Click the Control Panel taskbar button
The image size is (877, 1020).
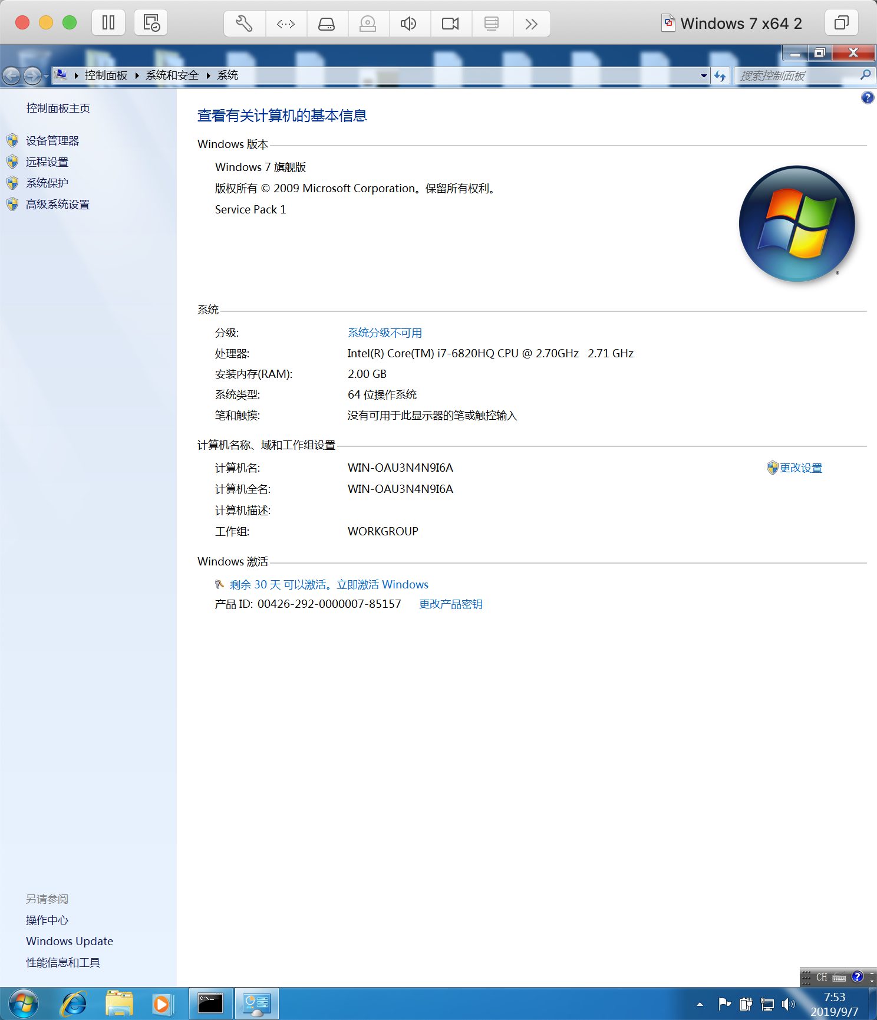tap(257, 1003)
